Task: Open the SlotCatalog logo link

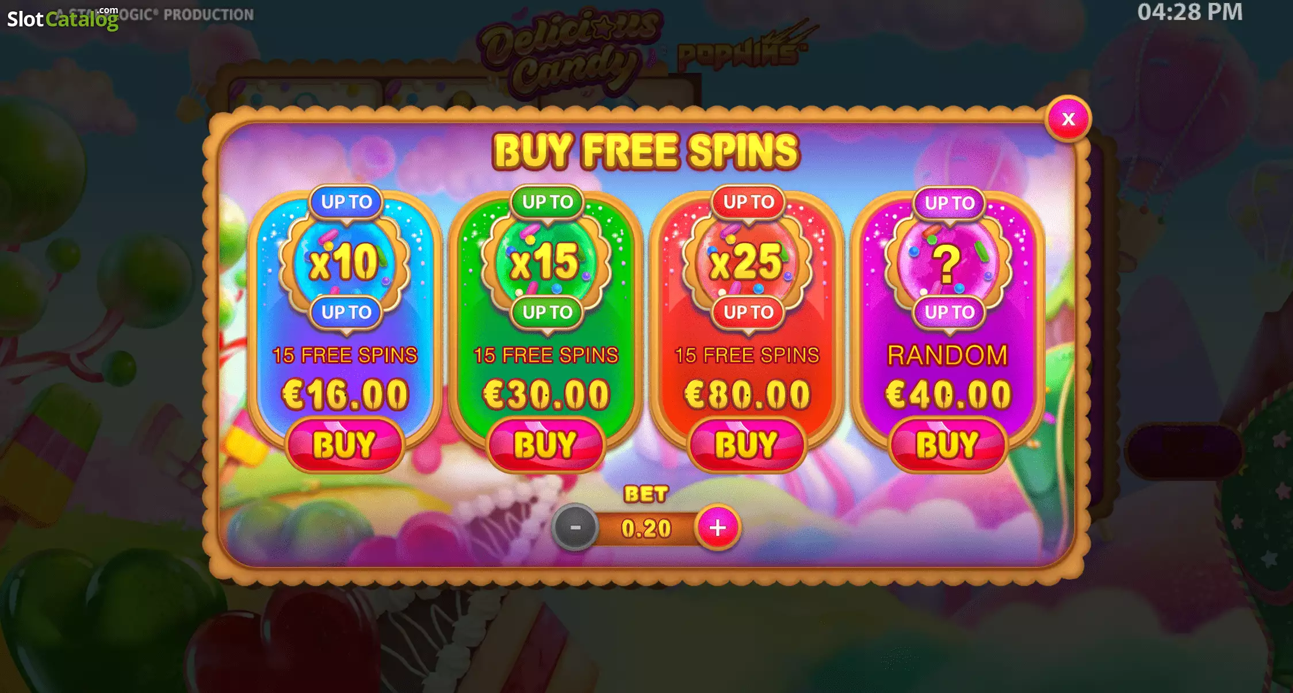Action: pyautogui.click(x=63, y=19)
